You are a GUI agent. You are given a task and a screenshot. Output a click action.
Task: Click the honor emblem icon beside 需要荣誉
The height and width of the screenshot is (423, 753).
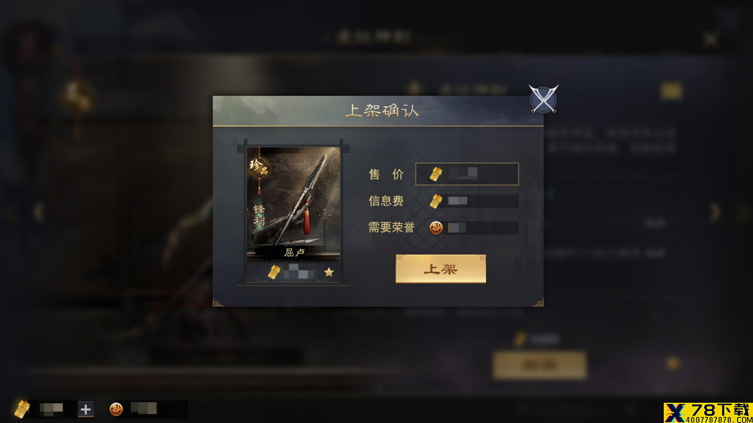pyautogui.click(x=436, y=228)
